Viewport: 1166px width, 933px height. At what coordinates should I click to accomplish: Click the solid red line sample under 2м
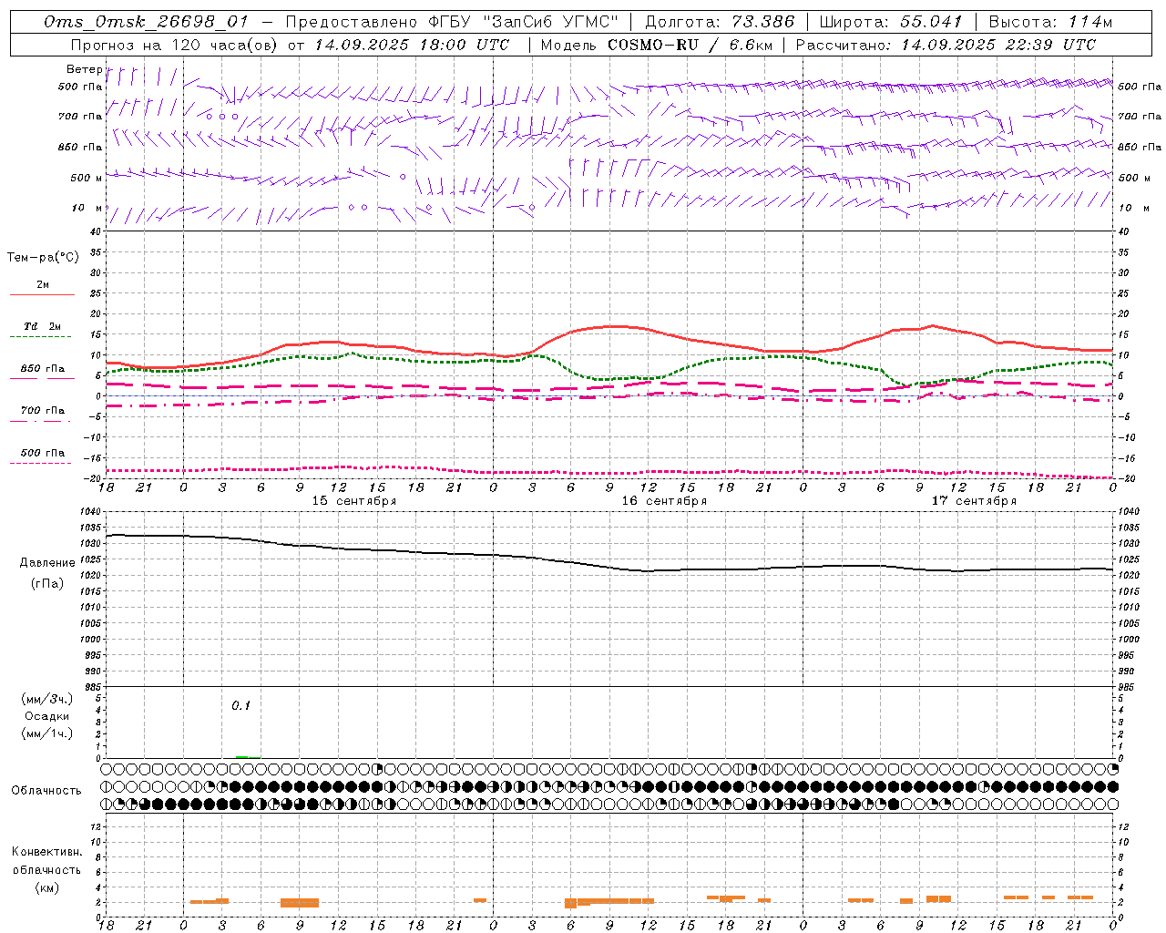click(42, 294)
